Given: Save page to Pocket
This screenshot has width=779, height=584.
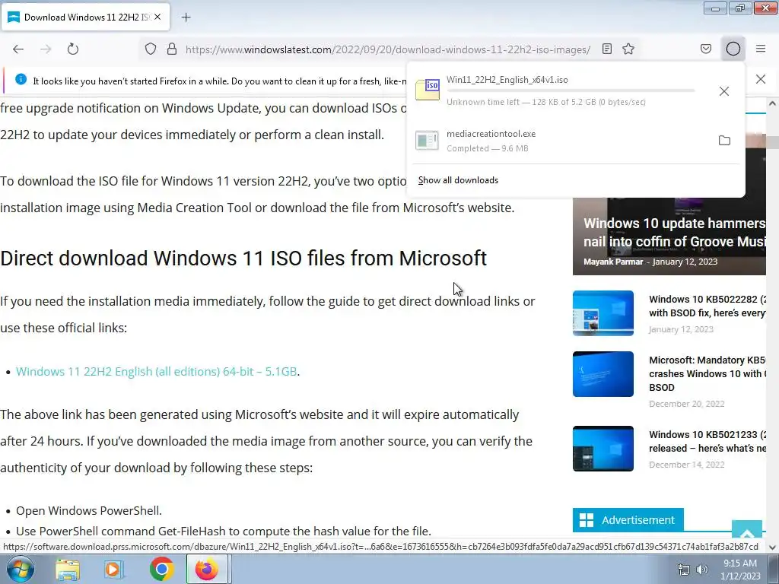Looking at the screenshot, I should pos(706,49).
